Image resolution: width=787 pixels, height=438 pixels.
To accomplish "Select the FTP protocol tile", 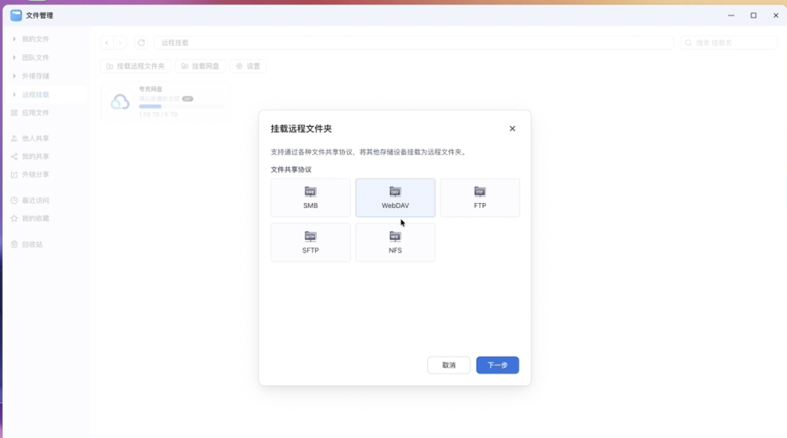I will [479, 197].
